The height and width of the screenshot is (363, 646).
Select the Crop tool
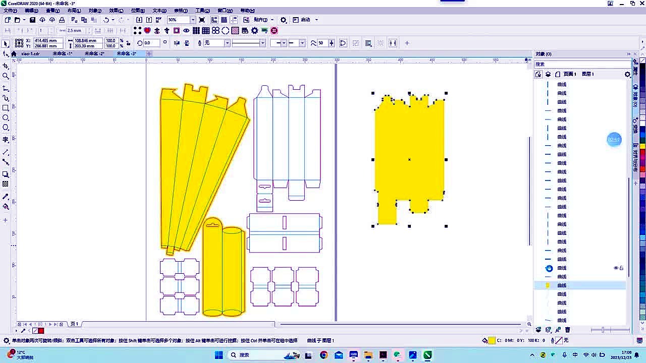point(6,66)
